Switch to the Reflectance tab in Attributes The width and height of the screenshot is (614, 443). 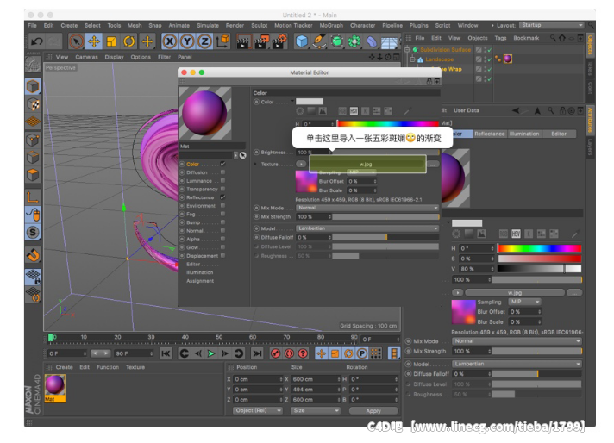point(490,134)
